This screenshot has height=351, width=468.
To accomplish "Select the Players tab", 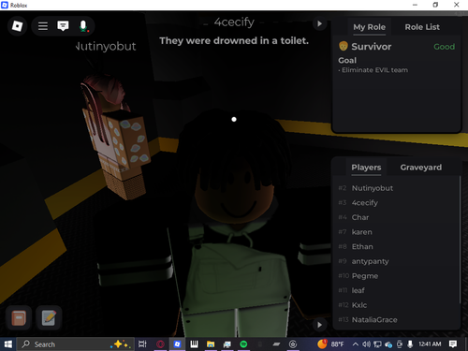I will click(366, 168).
